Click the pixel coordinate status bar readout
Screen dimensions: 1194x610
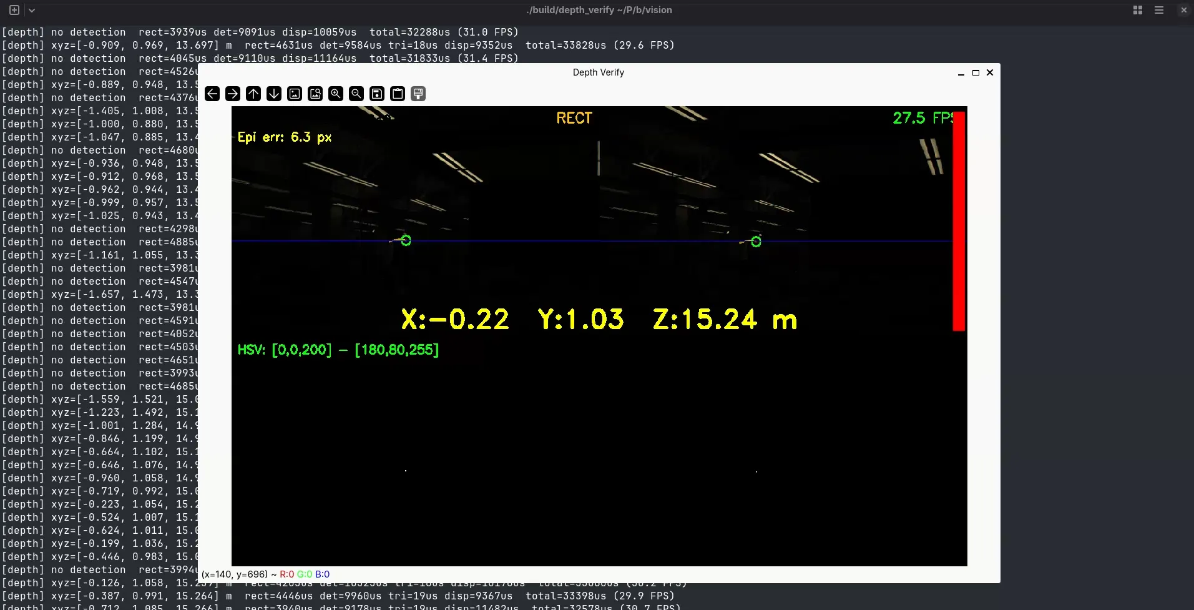coord(265,574)
